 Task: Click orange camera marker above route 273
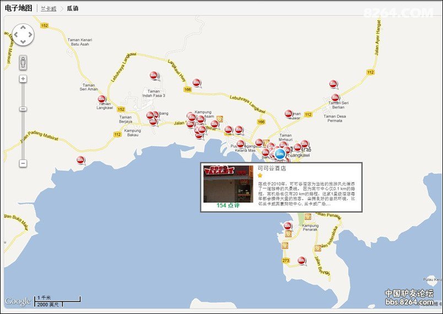[285, 245]
